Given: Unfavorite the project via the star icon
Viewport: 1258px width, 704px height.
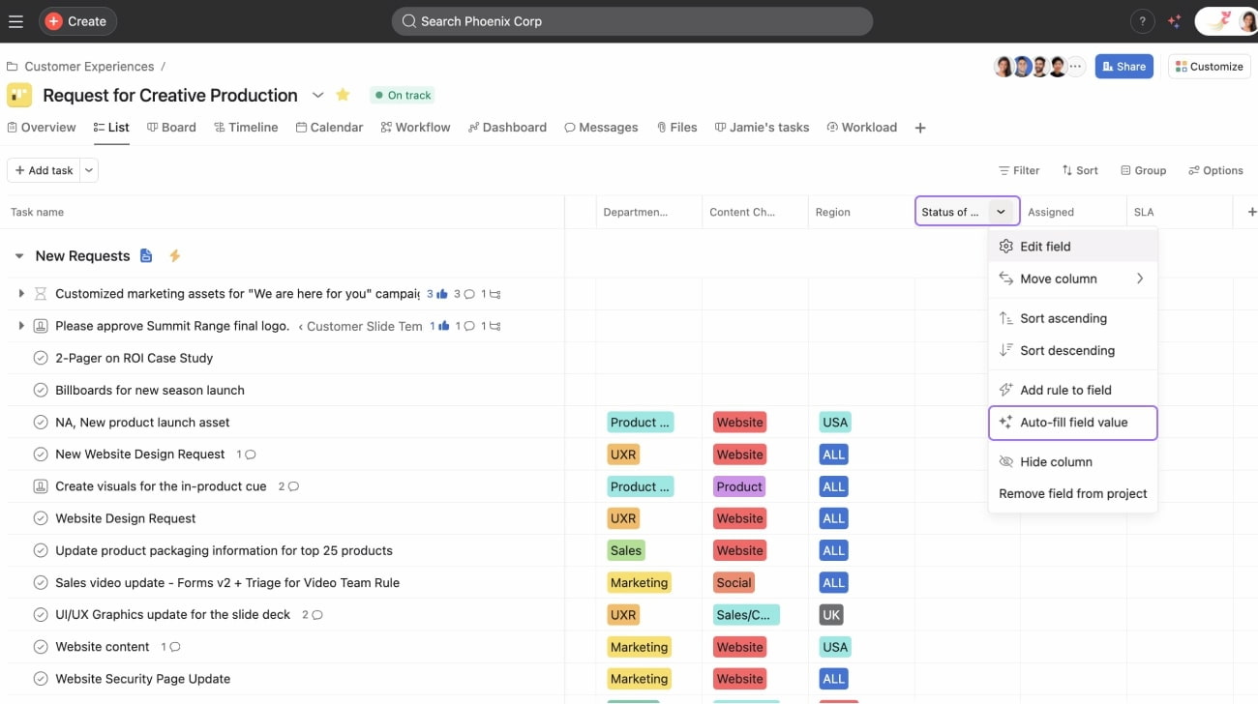Looking at the screenshot, I should click(x=343, y=95).
